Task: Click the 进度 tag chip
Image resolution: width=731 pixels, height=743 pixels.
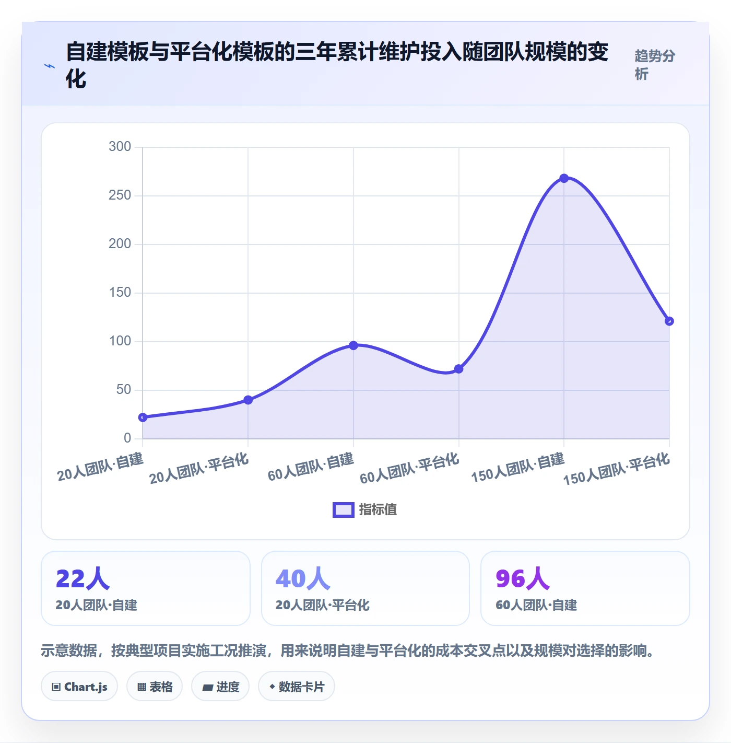Action: click(220, 687)
